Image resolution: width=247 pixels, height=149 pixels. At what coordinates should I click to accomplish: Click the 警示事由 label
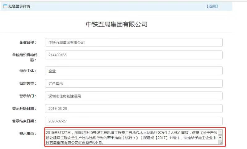28,134
